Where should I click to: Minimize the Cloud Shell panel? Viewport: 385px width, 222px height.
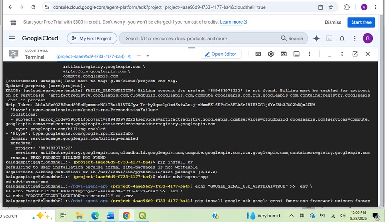[x=329, y=55]
